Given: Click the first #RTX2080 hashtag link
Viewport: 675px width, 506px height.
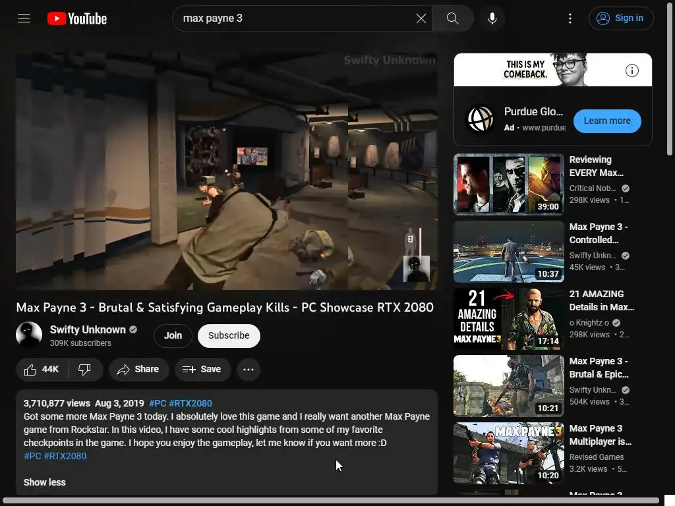Looking at the screenshot, I should (x=191, y=403).
